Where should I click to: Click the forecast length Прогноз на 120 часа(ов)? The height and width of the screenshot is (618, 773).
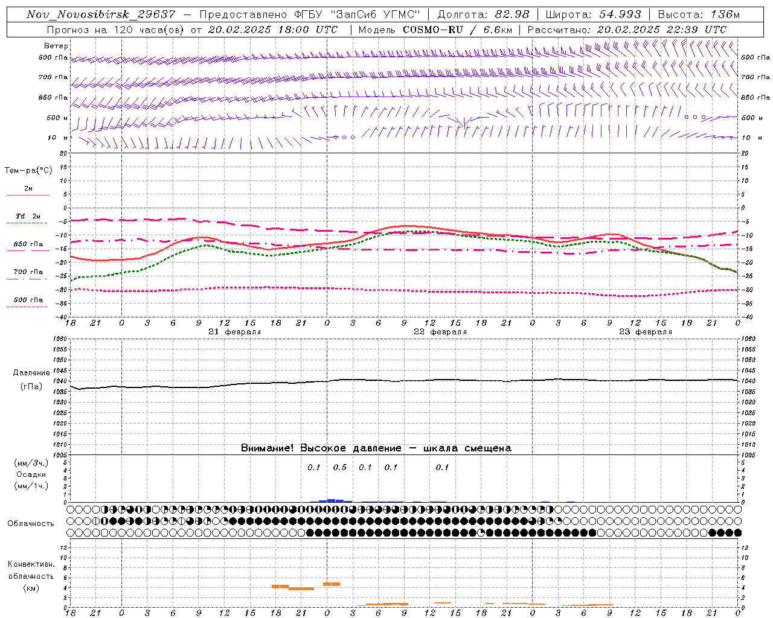point(116,30)
